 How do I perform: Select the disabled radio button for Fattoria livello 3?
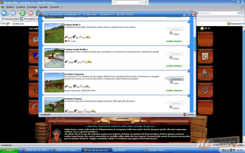point(167,29)
